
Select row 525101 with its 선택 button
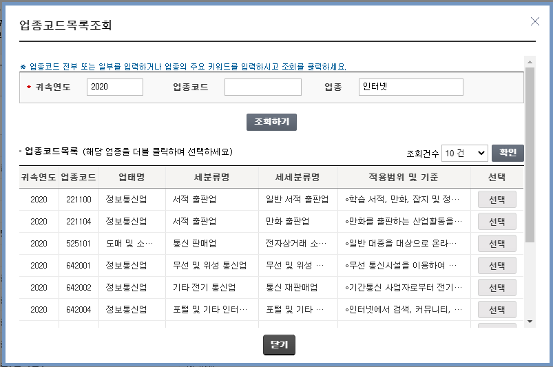click(497, 244)
